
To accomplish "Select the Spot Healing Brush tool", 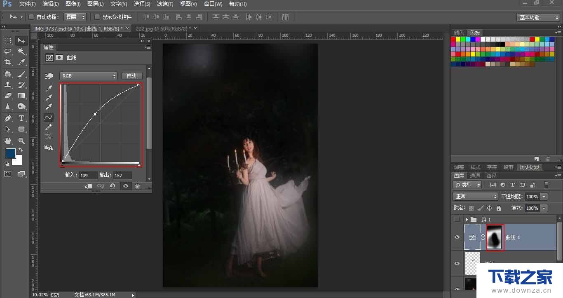I will (x=8, y=74).
